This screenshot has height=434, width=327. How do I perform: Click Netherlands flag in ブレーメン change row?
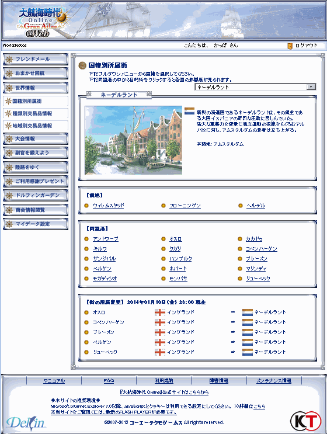click(248, 332)
